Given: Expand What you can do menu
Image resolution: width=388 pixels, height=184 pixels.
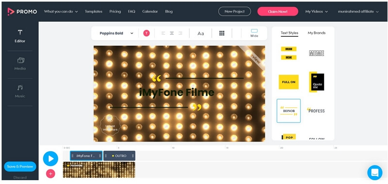Looking at the screenshot, I should click(x=61, y=11).
